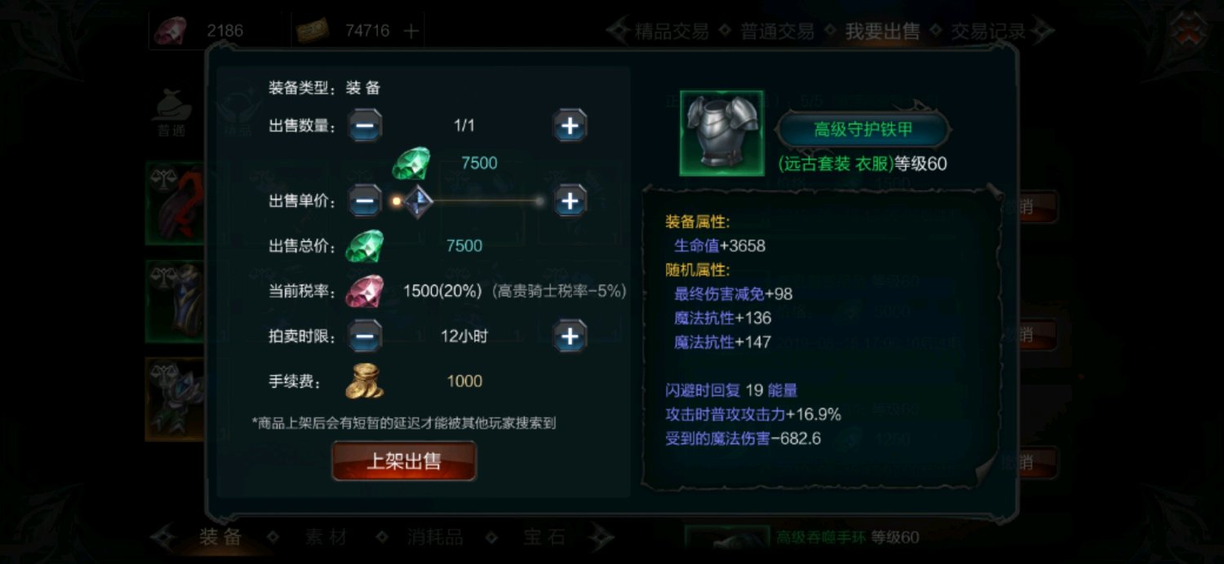The image size is (1224, 564).
Task: Decrease the sale quantity with minus button
Action: coord(366,126)
